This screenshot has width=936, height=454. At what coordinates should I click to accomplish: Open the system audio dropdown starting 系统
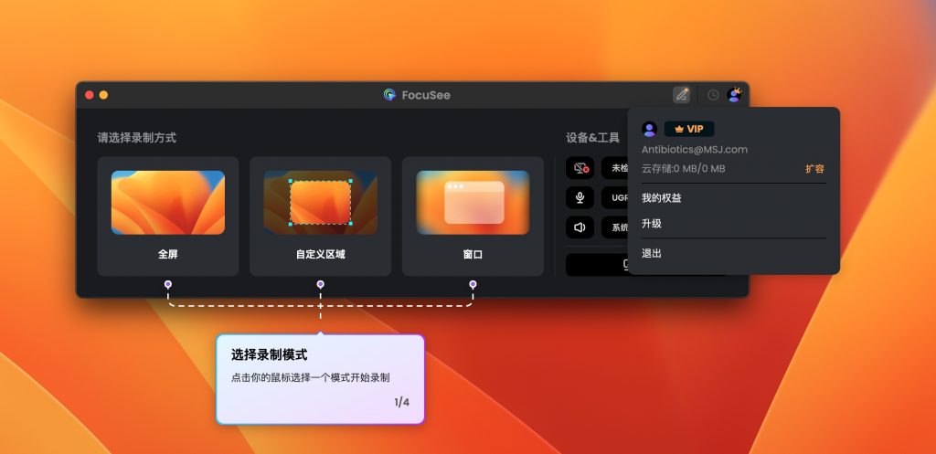615,227
